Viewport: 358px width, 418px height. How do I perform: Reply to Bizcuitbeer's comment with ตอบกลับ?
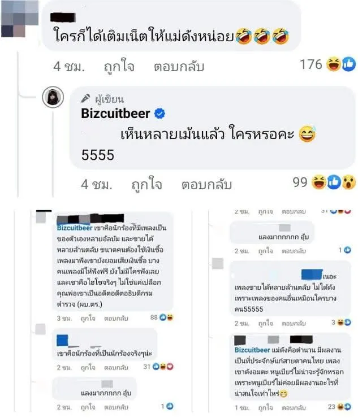(206, 185)
